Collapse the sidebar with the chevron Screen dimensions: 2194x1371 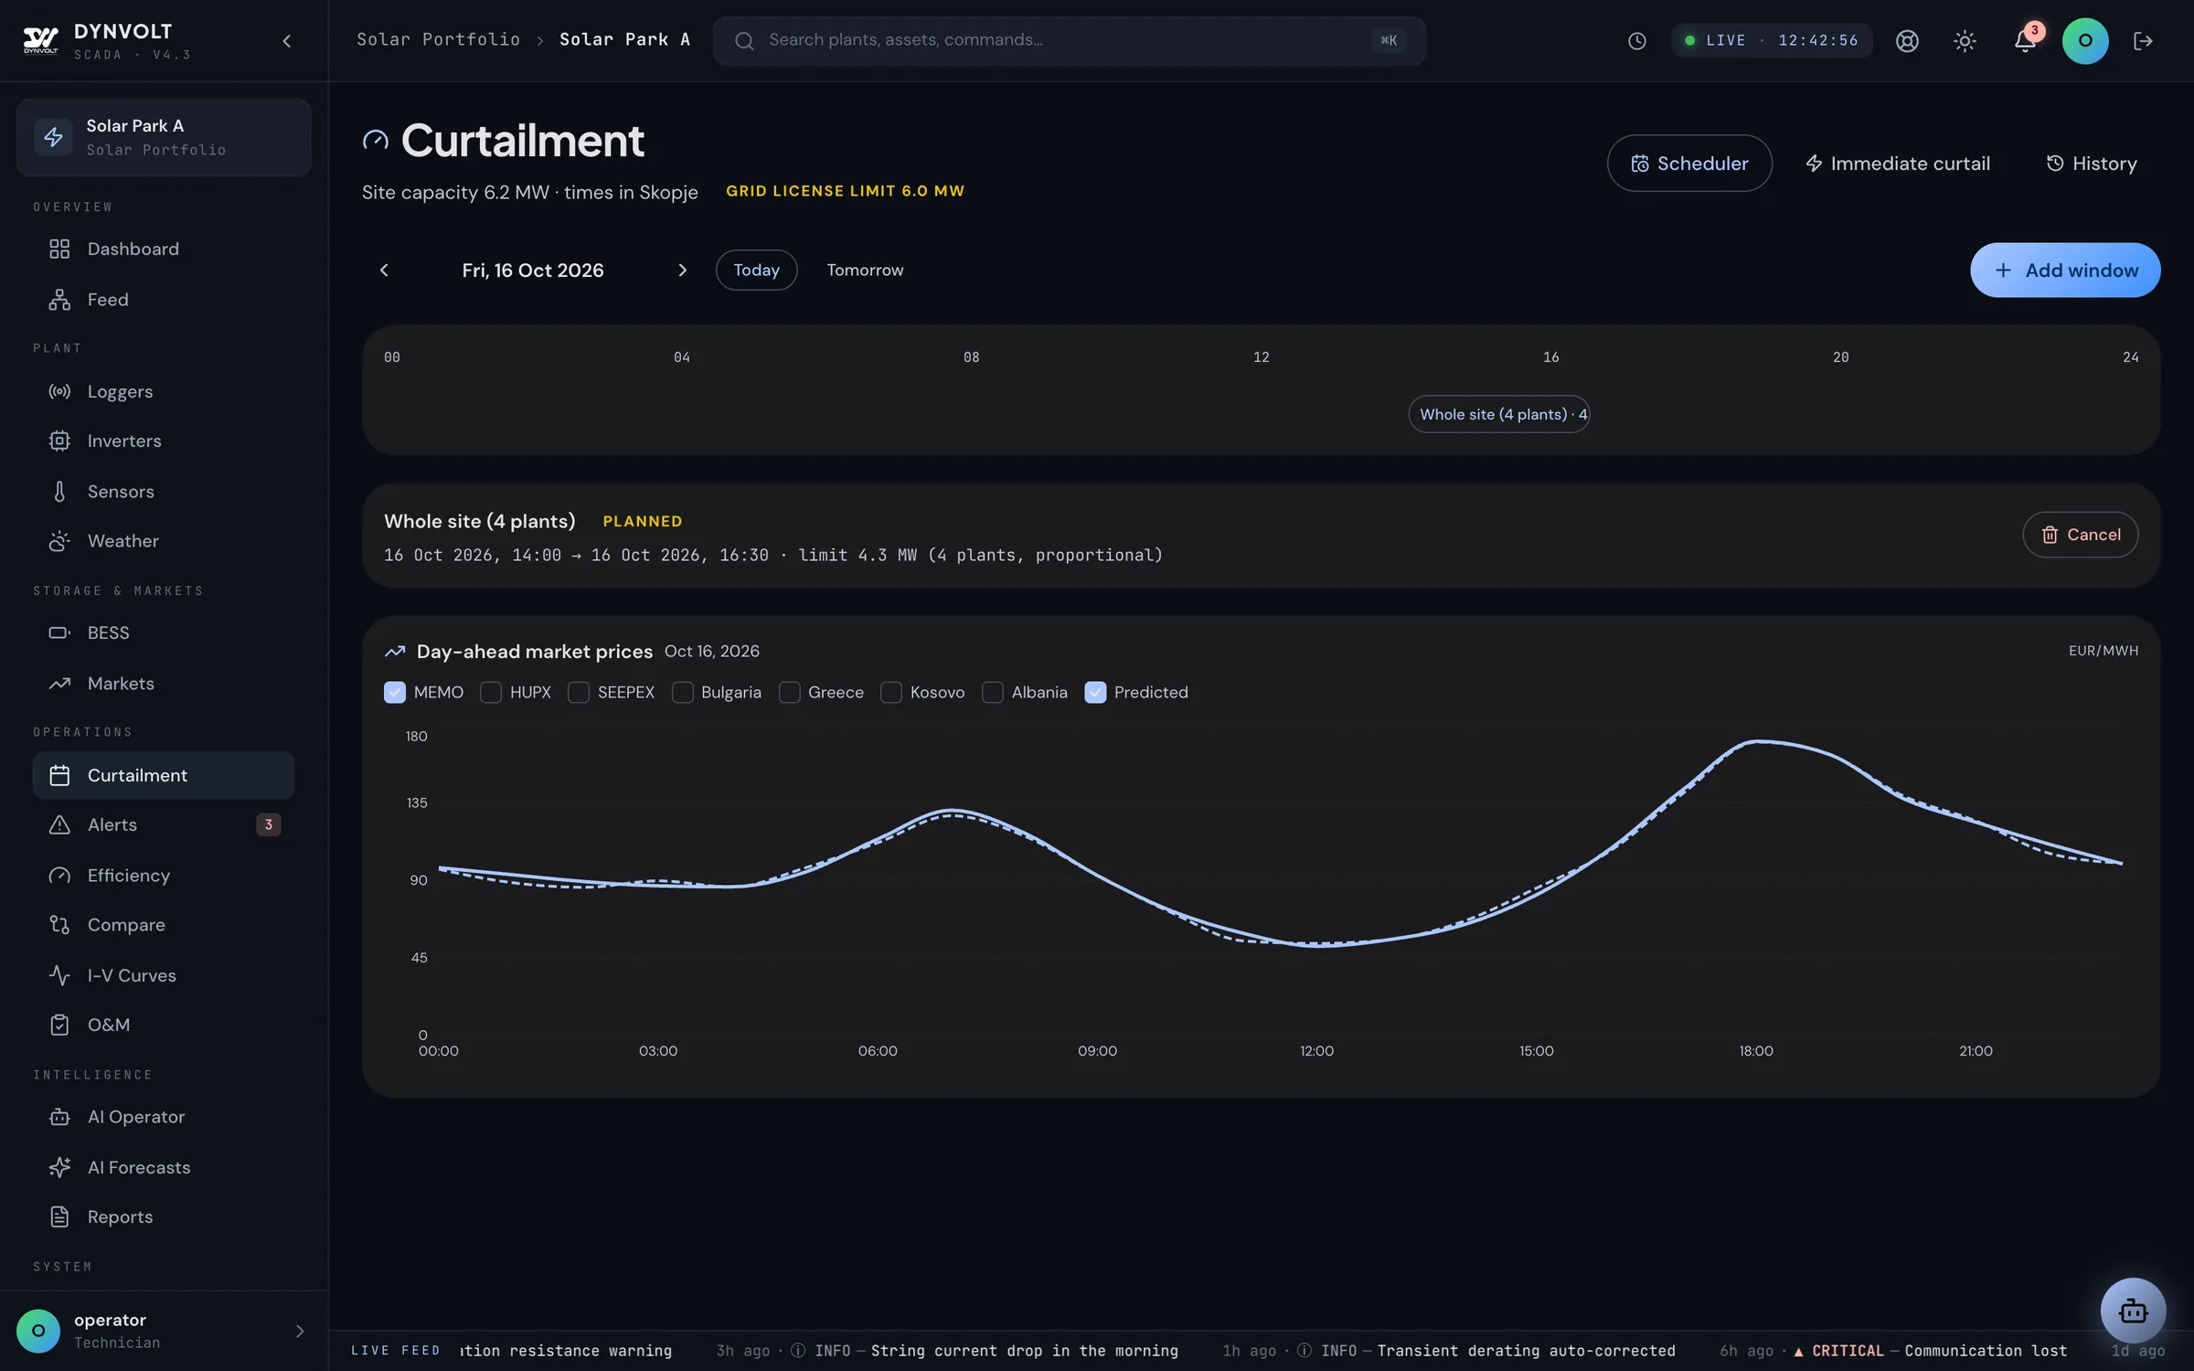coord(286,40)
